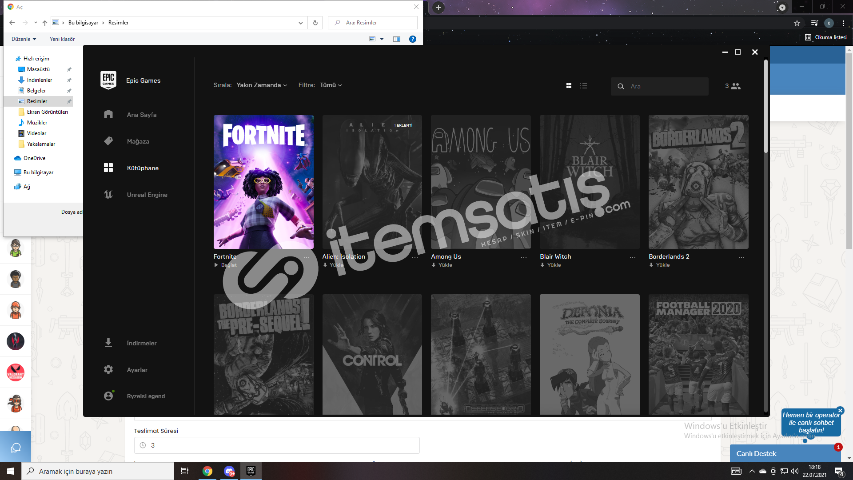
Task: Click Discord icon in taskbar
Action: click(x=229, y=471)
